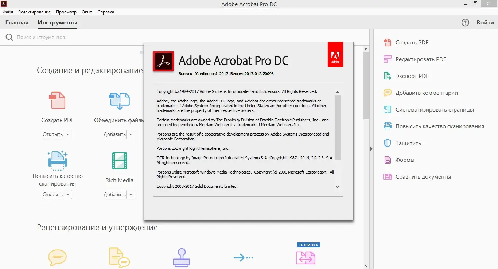The image size is (498, 269).
Task: Click the Объединить файлы tool icon
Action: 119,101
